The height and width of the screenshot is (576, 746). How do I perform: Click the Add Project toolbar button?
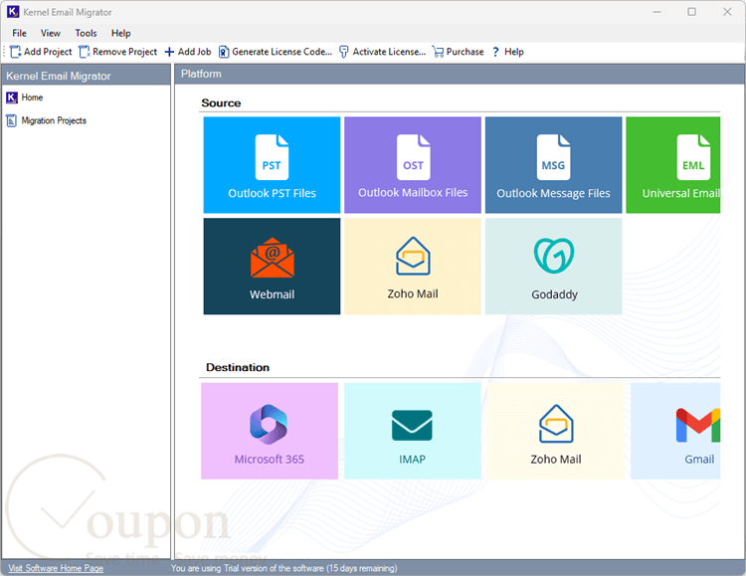click(41, 52)
